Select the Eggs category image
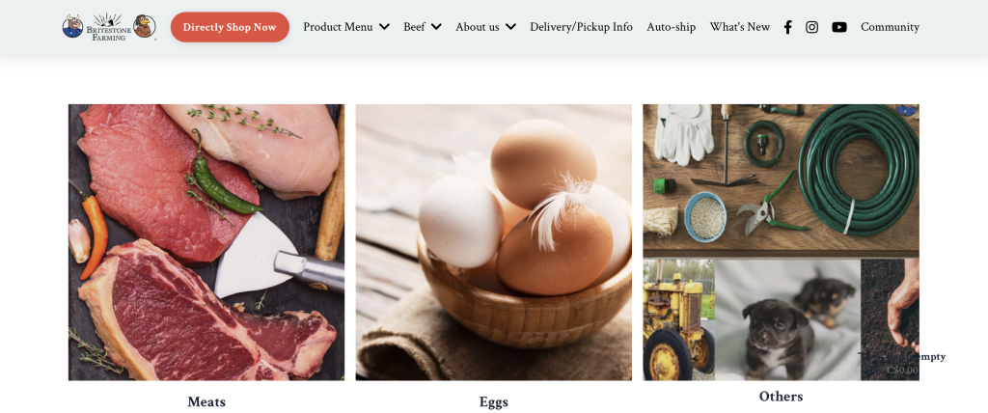 point(493,242)
